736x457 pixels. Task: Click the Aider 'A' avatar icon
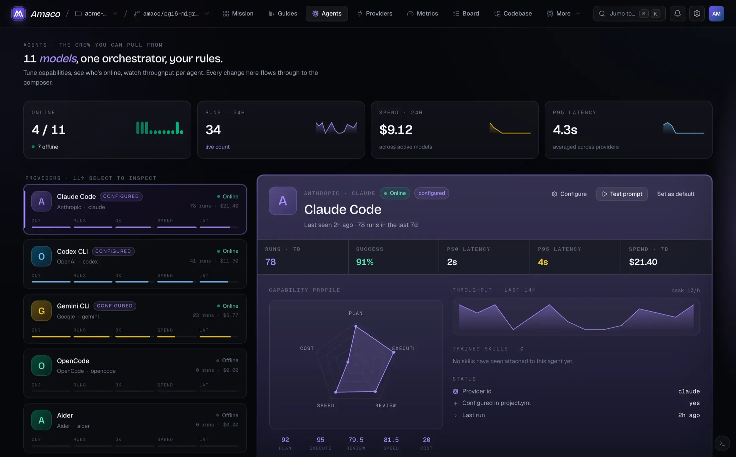tap(41, 420)
